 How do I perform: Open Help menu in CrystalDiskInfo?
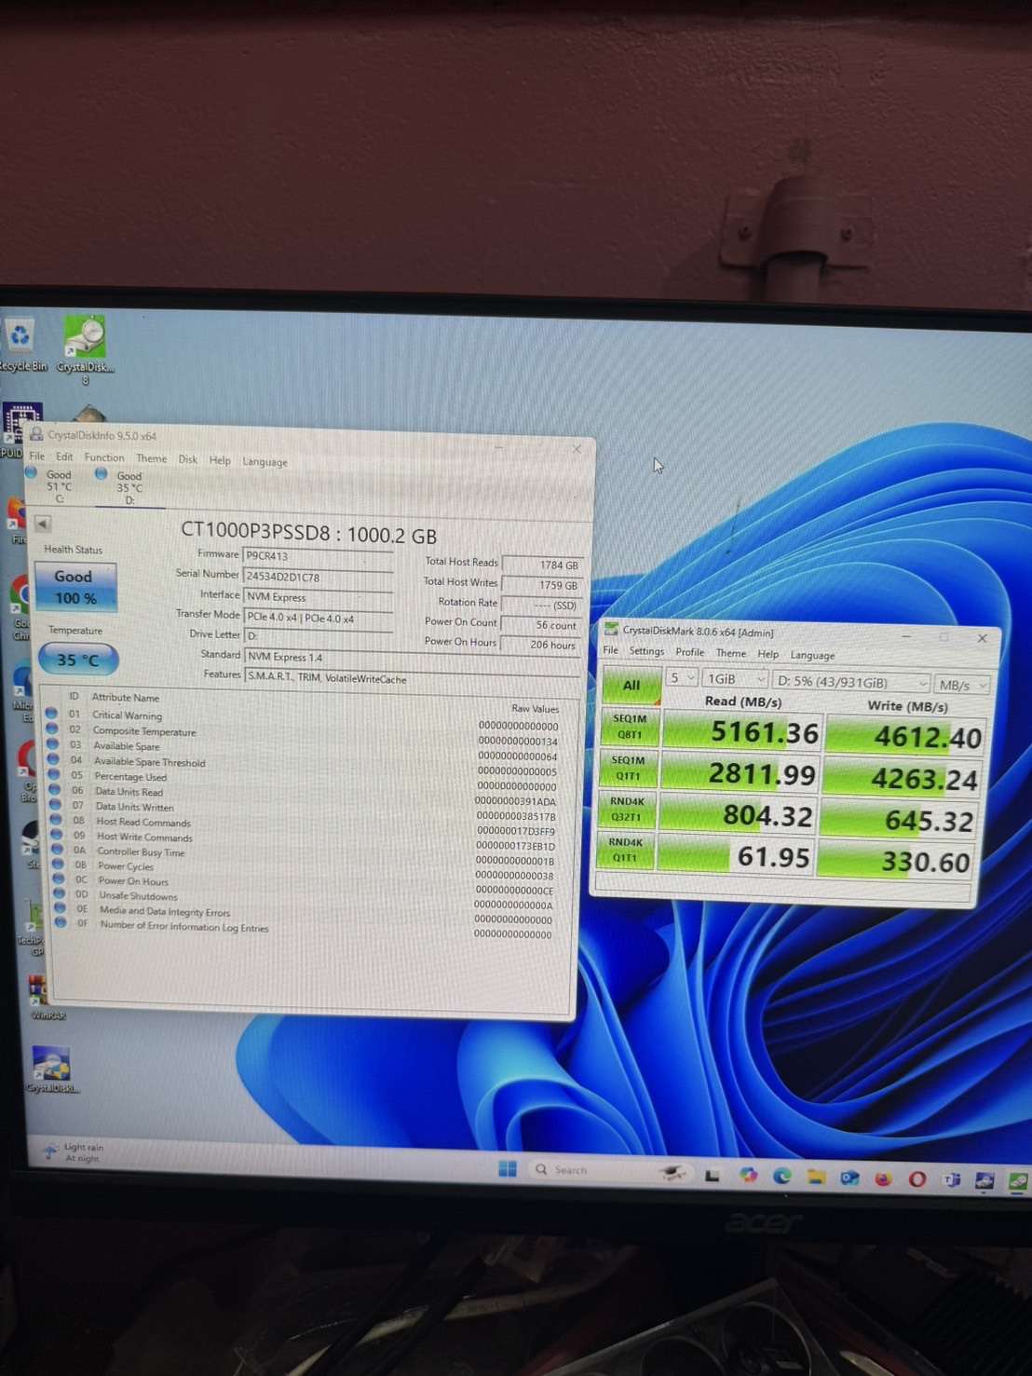[x=220, y=460]
